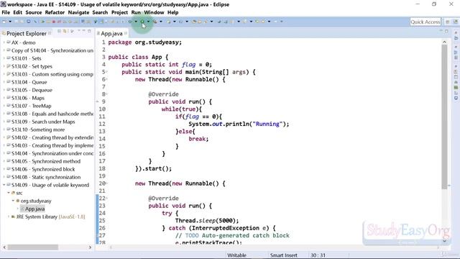The image size is (460, 259).
Task: Select App.java in the project tree
Action: pyautogui.click(x=34, y=209)
